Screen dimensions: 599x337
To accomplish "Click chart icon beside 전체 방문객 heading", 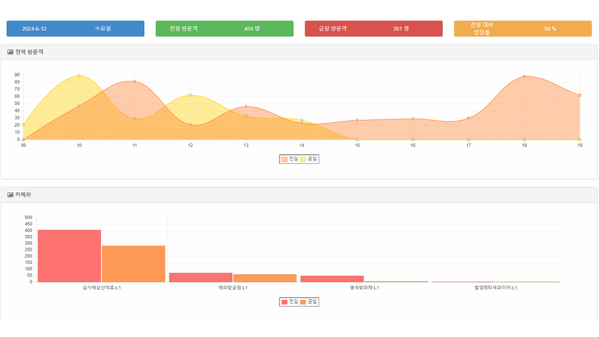I will point(10,52).
